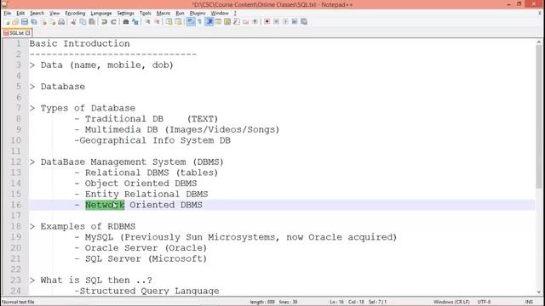
Task: Undo last edit with toolbar icon
Action: (x=104, y=21)
